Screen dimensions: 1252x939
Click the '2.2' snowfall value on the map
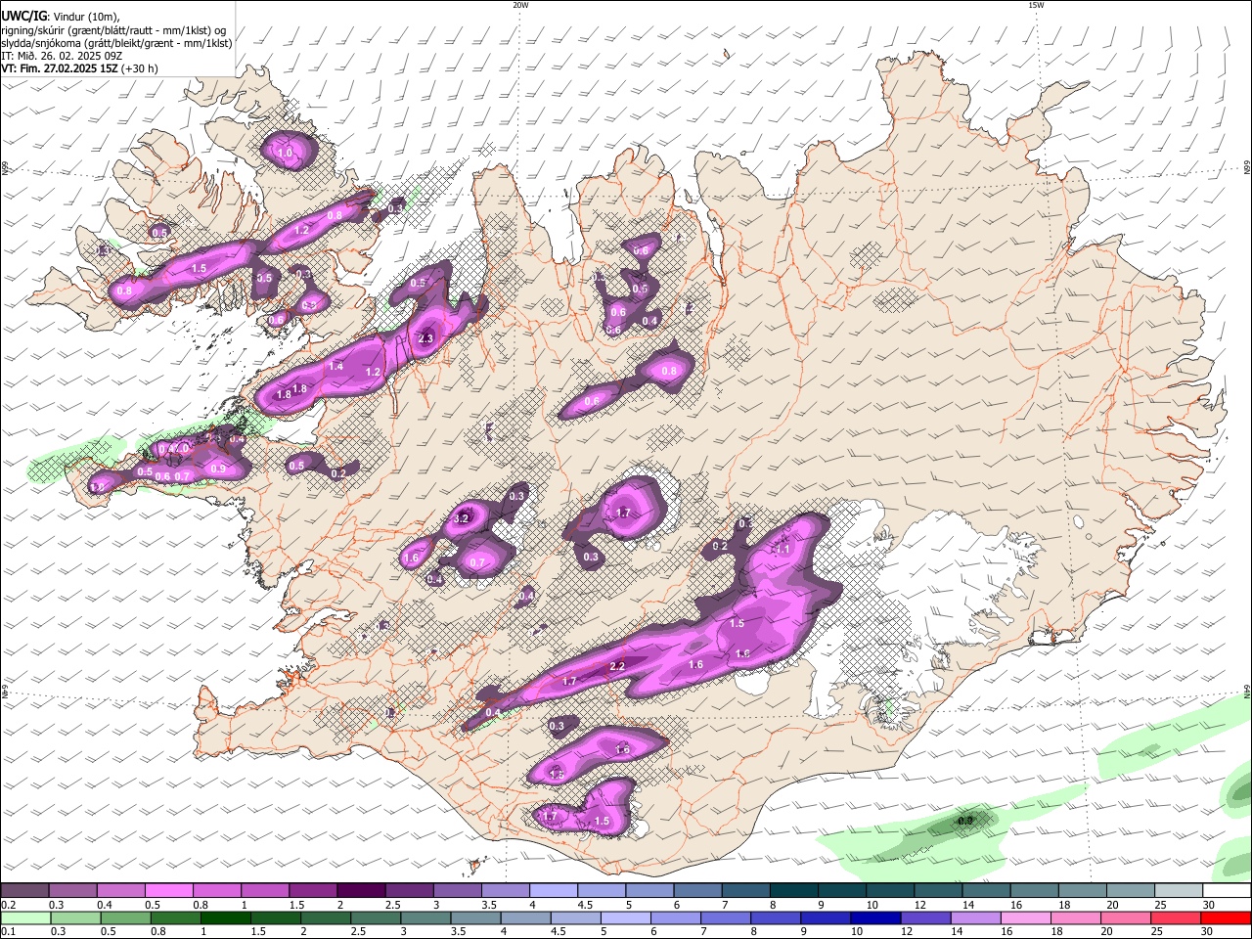[617, 666]
